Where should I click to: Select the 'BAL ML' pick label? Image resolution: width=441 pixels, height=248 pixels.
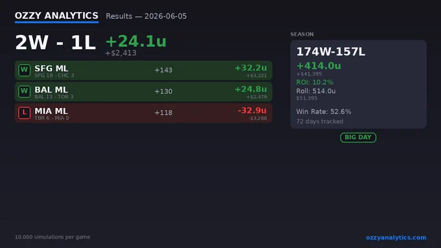(51, 89)
